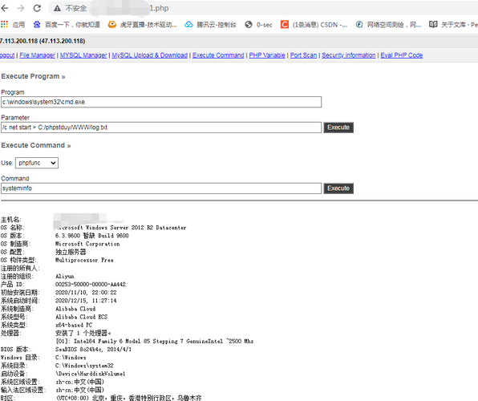Go back with the browser back arrow
This screenshot has height=401, width=478.
pyautogui.click(x=5, y=8)
